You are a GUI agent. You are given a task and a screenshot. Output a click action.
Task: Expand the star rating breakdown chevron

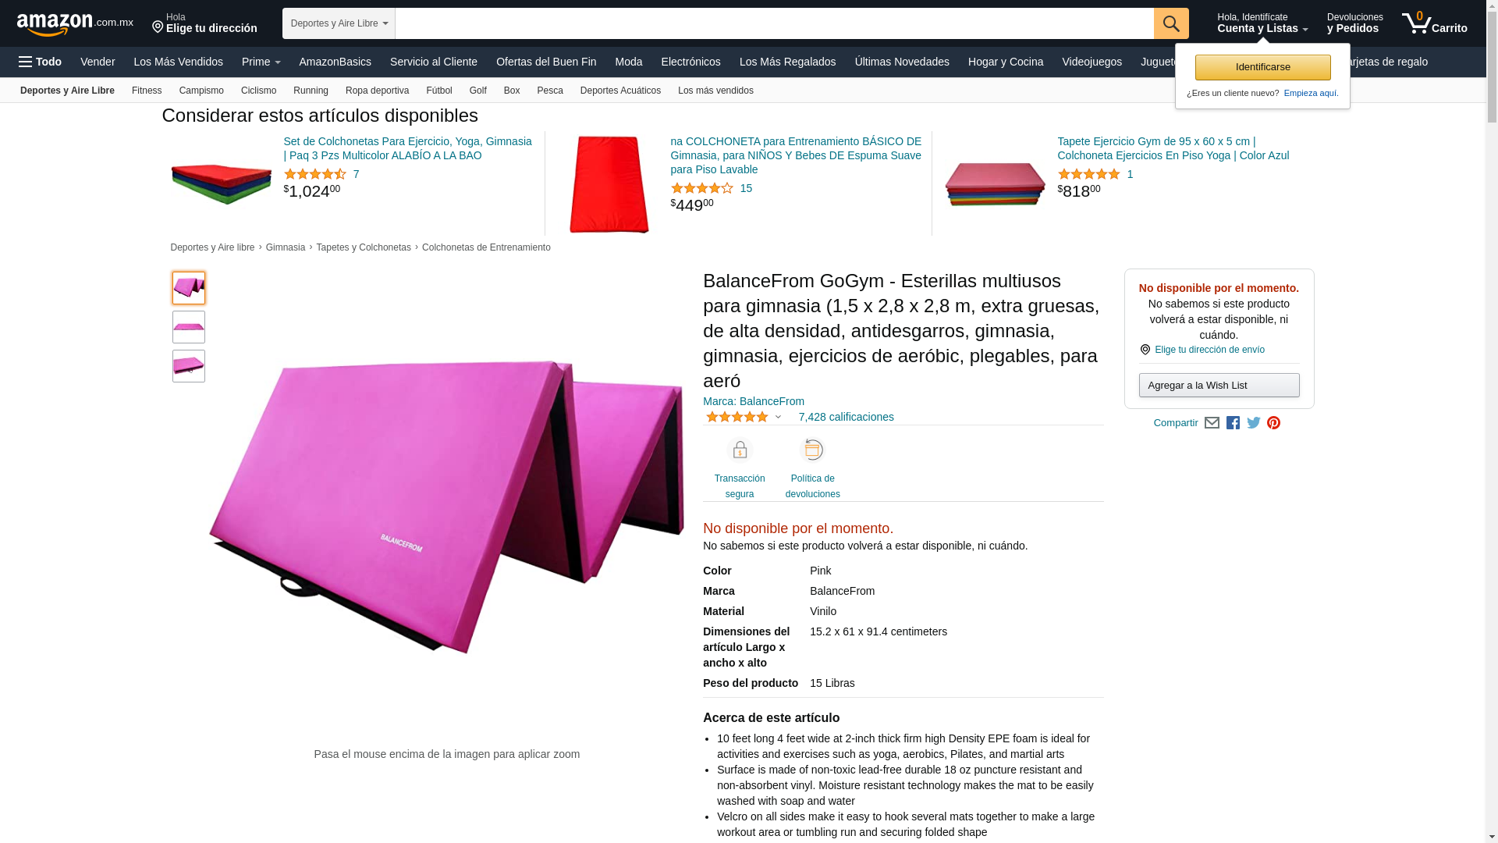point(778,418)
